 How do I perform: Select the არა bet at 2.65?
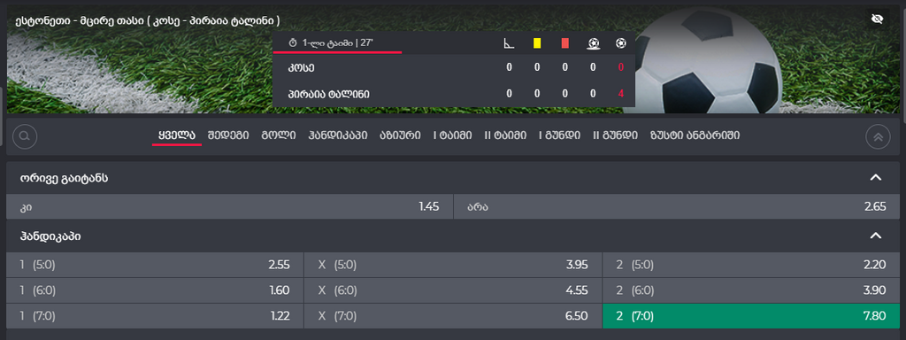tap(677, 206)
